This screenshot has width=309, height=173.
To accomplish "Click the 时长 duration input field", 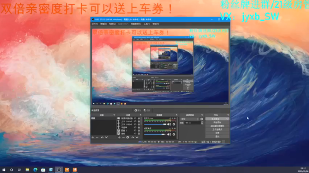I will coord(193,123).
